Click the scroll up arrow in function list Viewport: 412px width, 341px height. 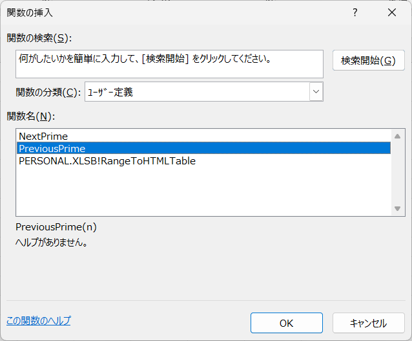[x=397, y=136]
